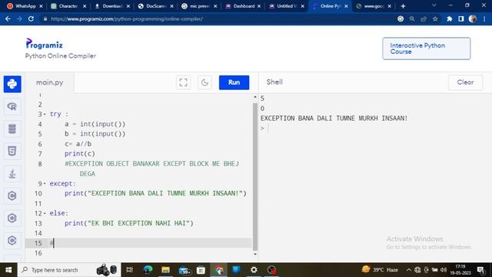This screenshot has width=492, height=277.
Task: Open the volume control in tray
Action: click(x=444, y=270)
